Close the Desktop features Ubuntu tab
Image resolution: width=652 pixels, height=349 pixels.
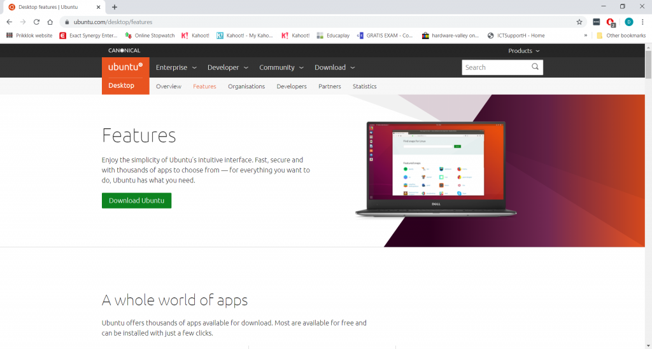99,7
